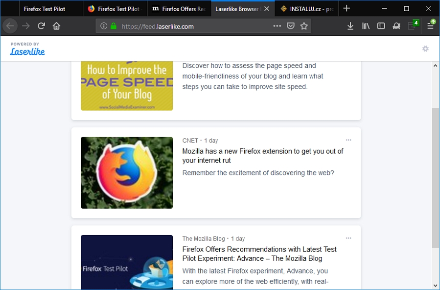Open options menu for the CNET article

pos(348,140)
